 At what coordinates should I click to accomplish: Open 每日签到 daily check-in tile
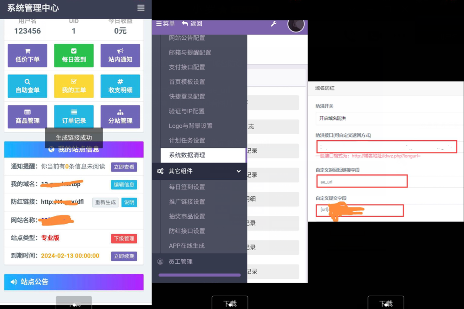tap(74, 55)
